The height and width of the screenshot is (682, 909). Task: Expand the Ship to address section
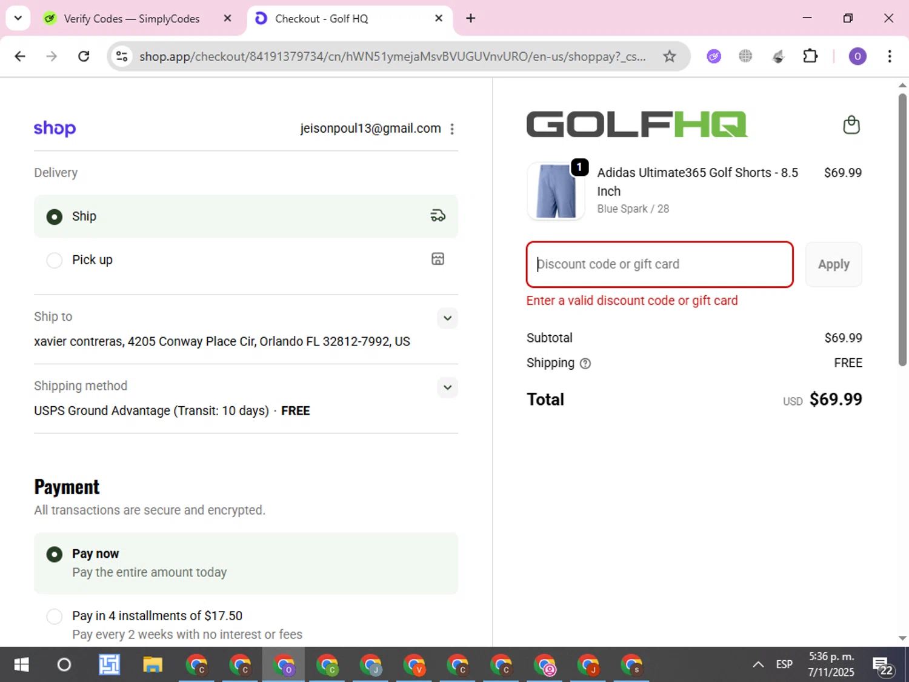pos(447,318)
